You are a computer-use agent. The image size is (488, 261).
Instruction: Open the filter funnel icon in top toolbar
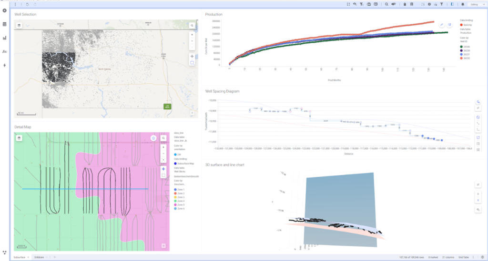(442, 4)
